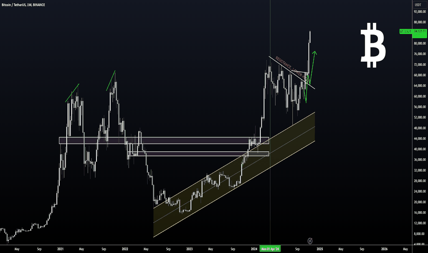Click the Bitcoin / TetherUS chart title
Screen dimensions: 428x253
23,5
